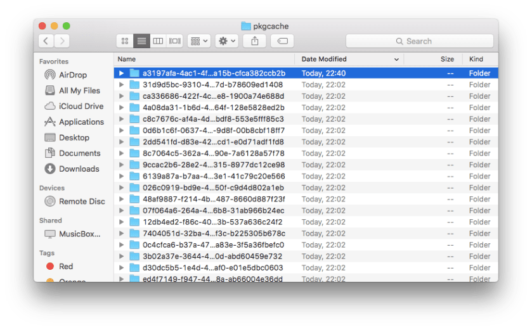Open Desktop in sidebar
The width and height of the screenshot is (532, 330).
click(x=67, y=137)
